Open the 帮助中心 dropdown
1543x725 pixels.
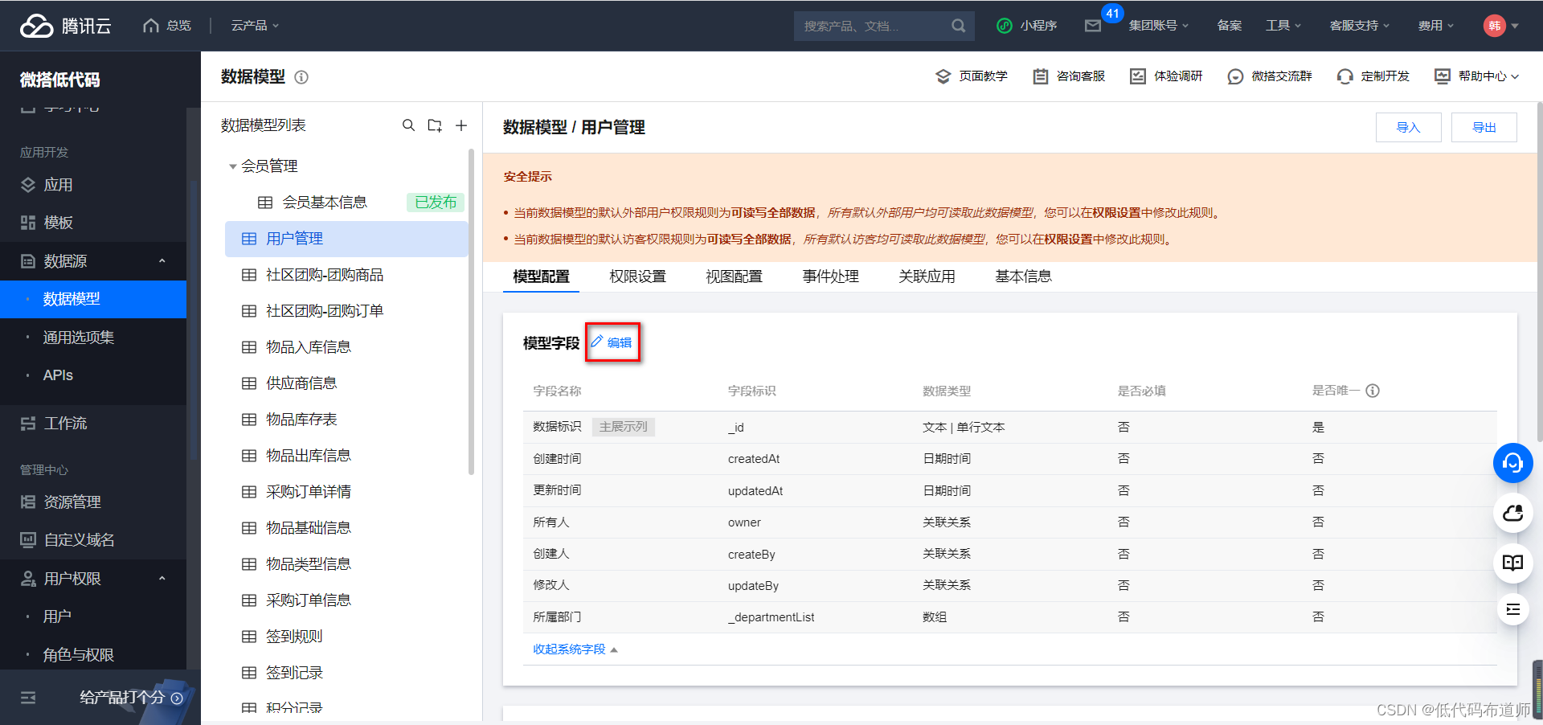(x=1477, y=76)
